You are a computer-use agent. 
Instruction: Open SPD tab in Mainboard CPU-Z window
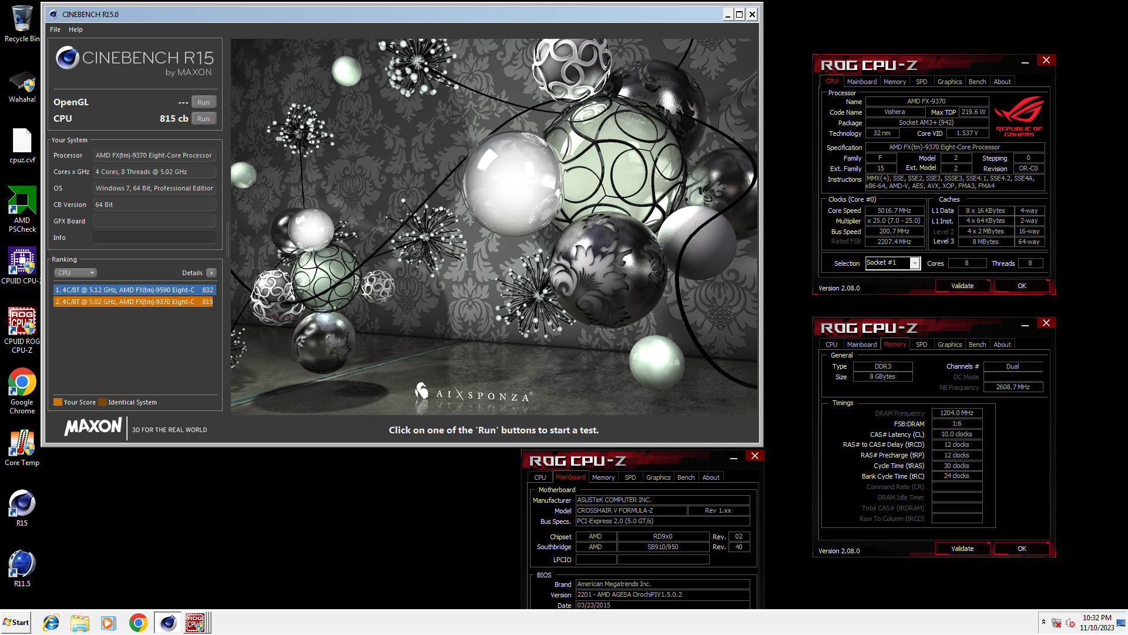[x=630, y=477]
